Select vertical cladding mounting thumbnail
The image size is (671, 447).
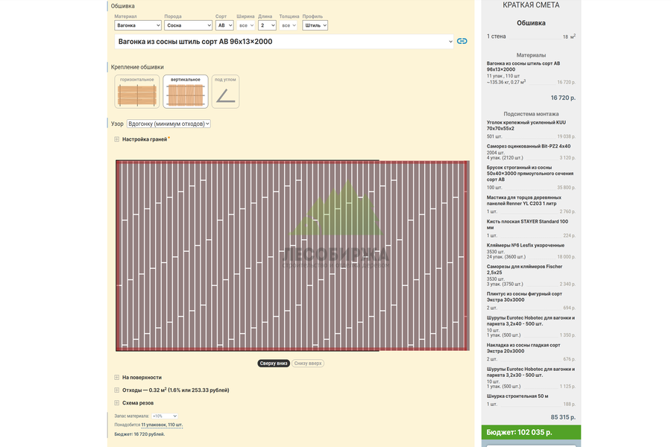186,92
